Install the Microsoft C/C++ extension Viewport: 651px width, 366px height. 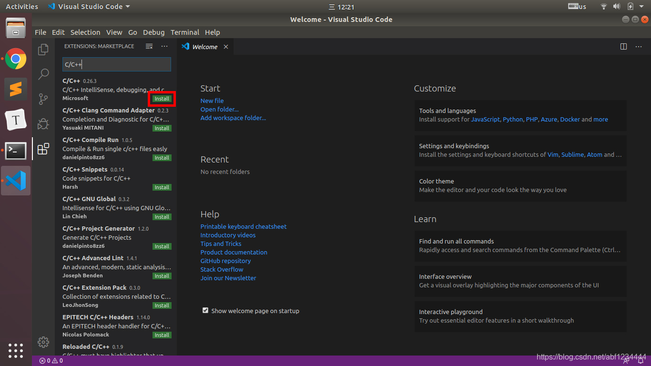click(x=162, y=99)
